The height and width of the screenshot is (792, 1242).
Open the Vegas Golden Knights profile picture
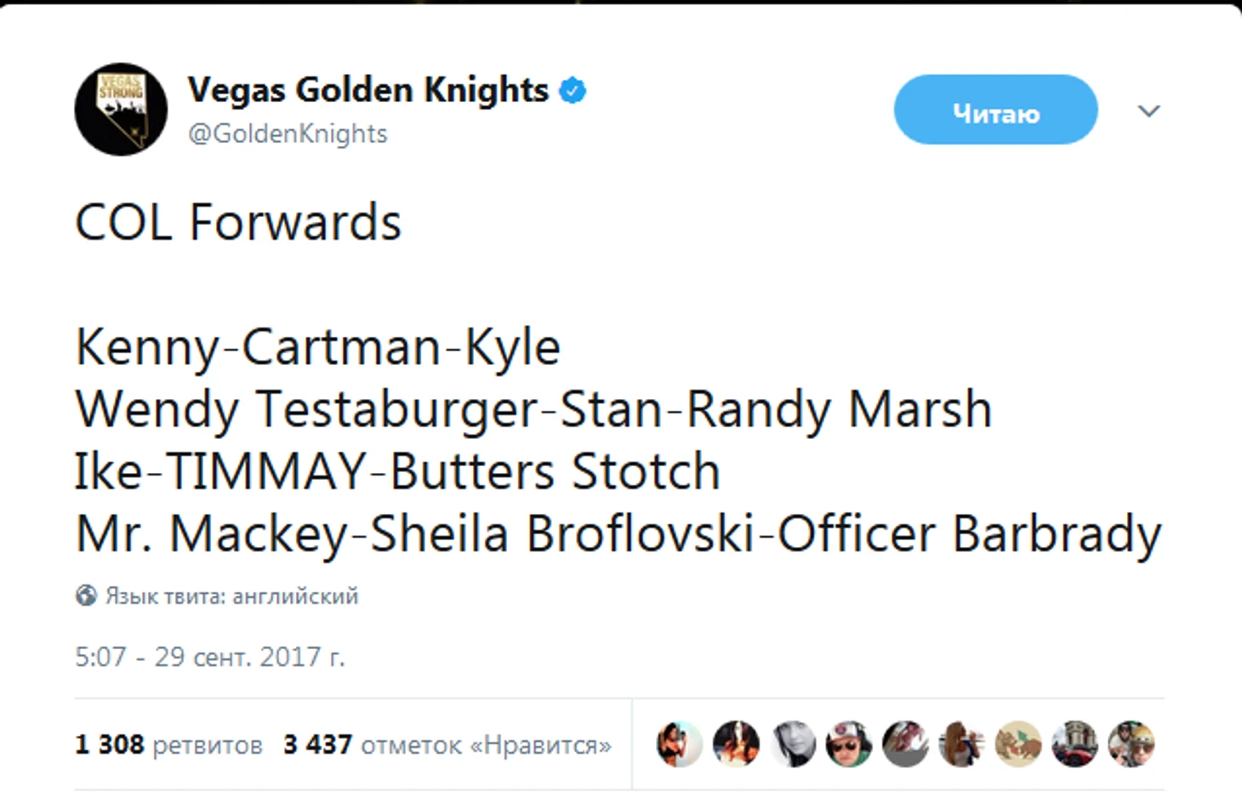pyautogui.click(x=121, y=110)
